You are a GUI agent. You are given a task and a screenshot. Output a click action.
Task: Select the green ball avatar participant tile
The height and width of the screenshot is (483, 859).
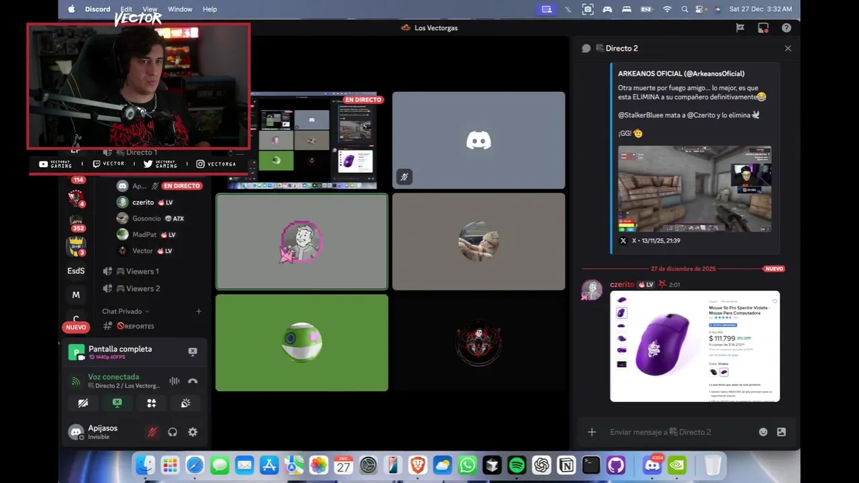point(301,343)
